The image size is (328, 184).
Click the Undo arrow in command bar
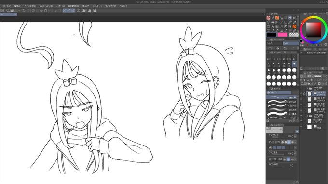pos(24,11)
